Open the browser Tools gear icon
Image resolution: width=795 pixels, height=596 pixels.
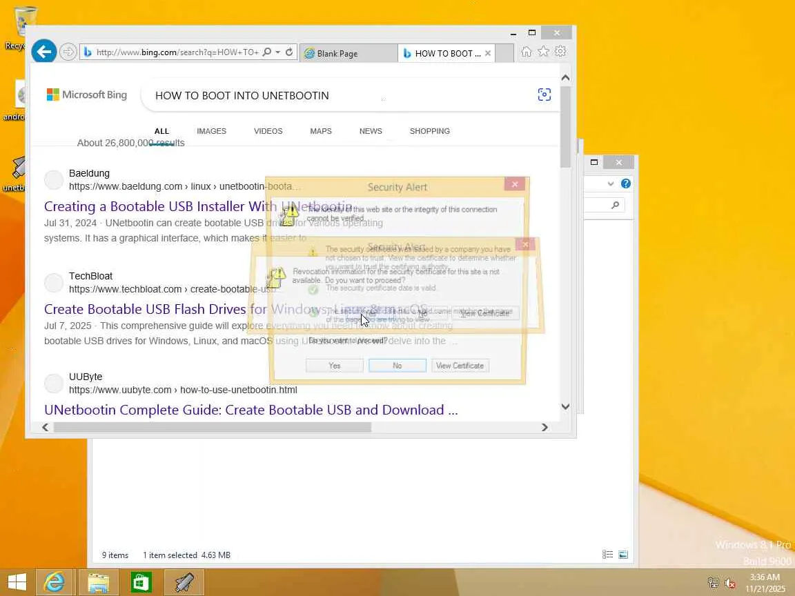[560, 51]
